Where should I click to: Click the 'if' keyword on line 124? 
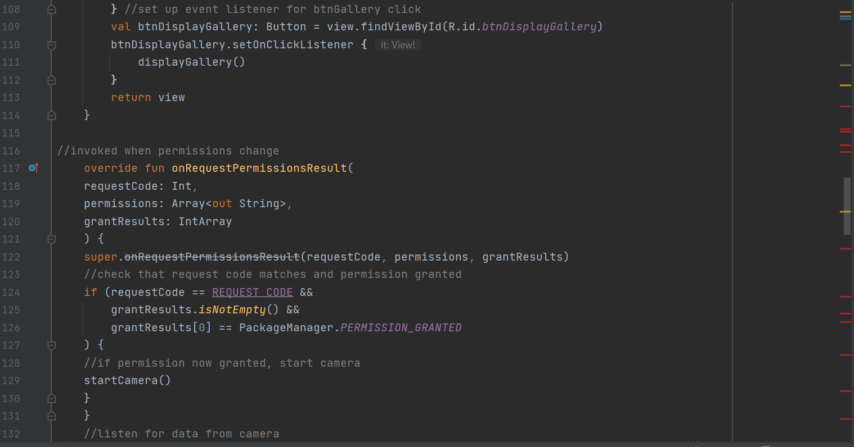pyautogui.click(x=91, y=292)
